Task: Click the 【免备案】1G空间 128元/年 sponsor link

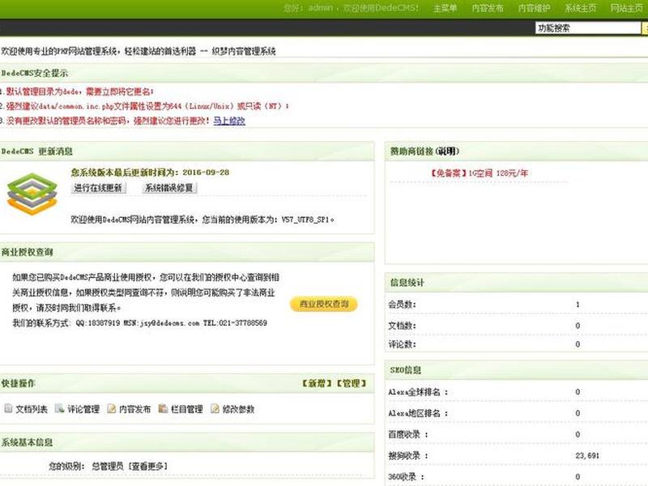Action: click(x=479, y=173)
